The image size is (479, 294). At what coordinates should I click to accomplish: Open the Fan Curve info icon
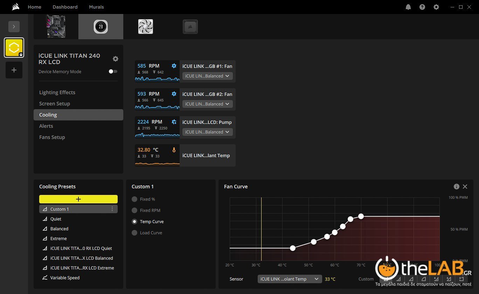point(457,187)
